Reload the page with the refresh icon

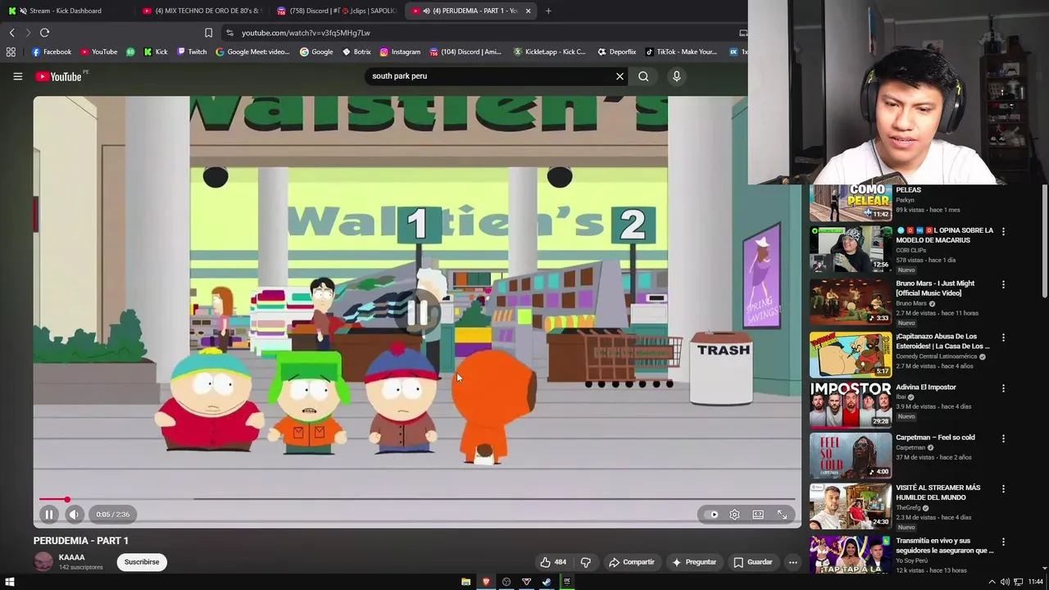tap(44, 33)
